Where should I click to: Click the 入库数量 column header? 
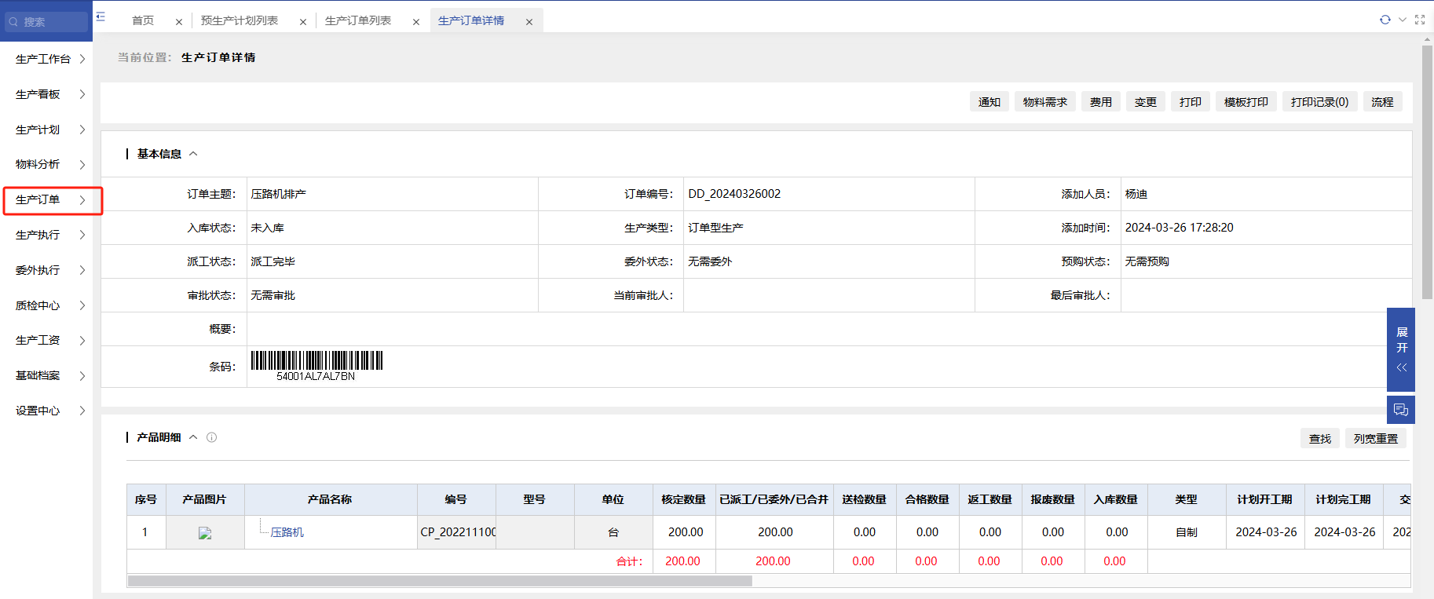[1116, 499]
